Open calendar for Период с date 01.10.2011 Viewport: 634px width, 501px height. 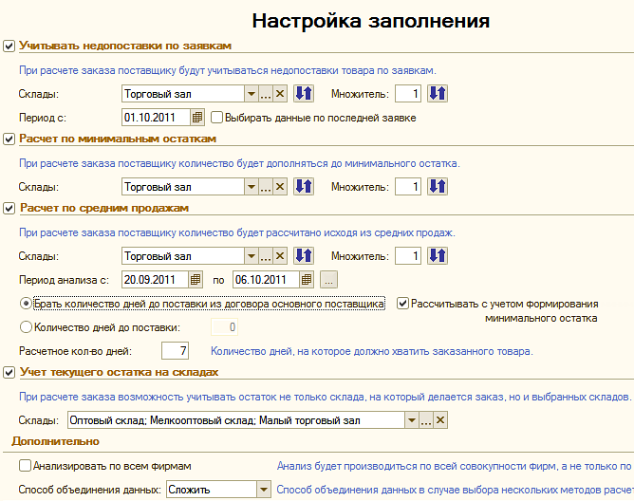pyautogui.click(x=197, y=118)
